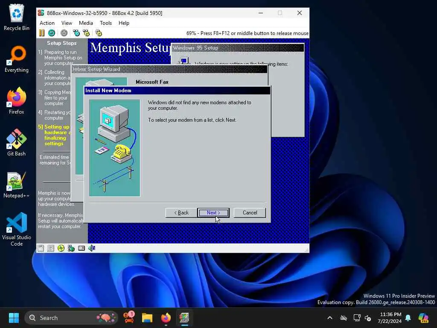
Task: Open Firefox from the taskbar
Action: point(166,318)
